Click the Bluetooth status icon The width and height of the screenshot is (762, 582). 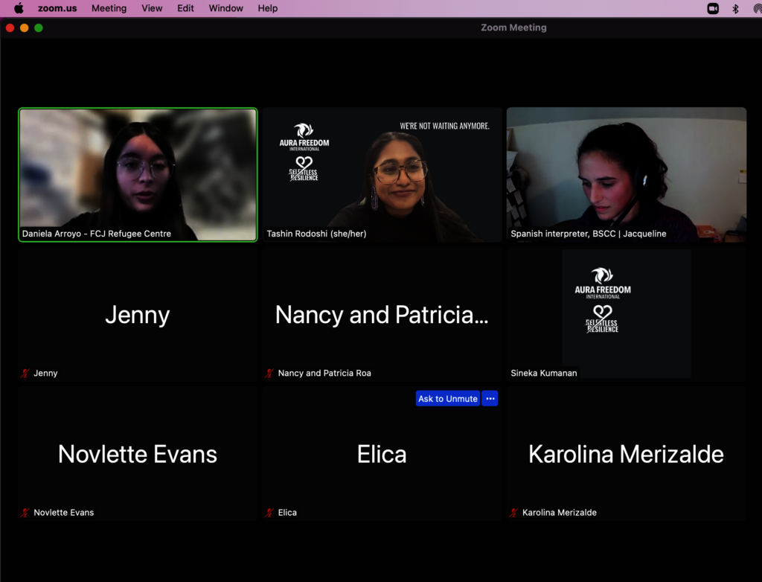pos(735,8)
